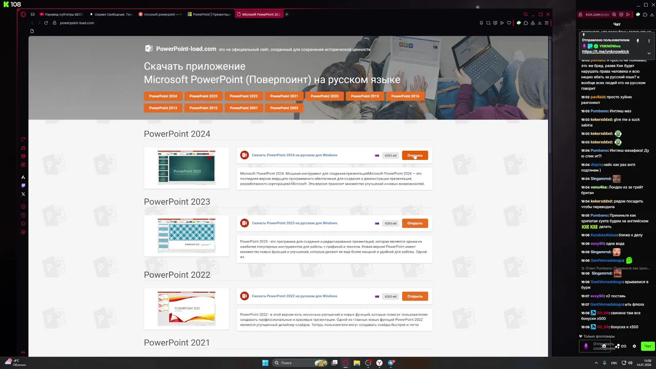Click the PowerPoint 2007 orange version button
The image size is (656, 369).
[243, 108]
